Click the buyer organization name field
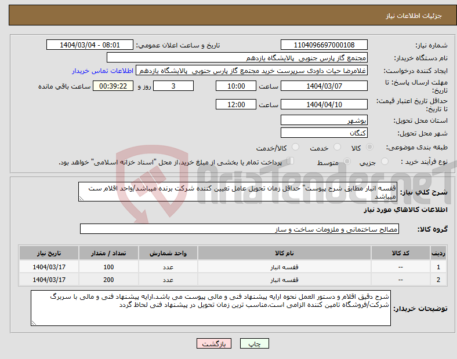This screenshot has height=359, width=457. pos(237,57)
